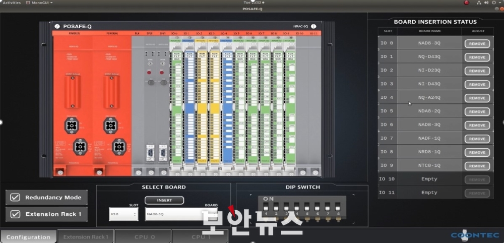Switch to the CPU 1 tab
Viewport: 504px width, 243px height.
[200, 237]
